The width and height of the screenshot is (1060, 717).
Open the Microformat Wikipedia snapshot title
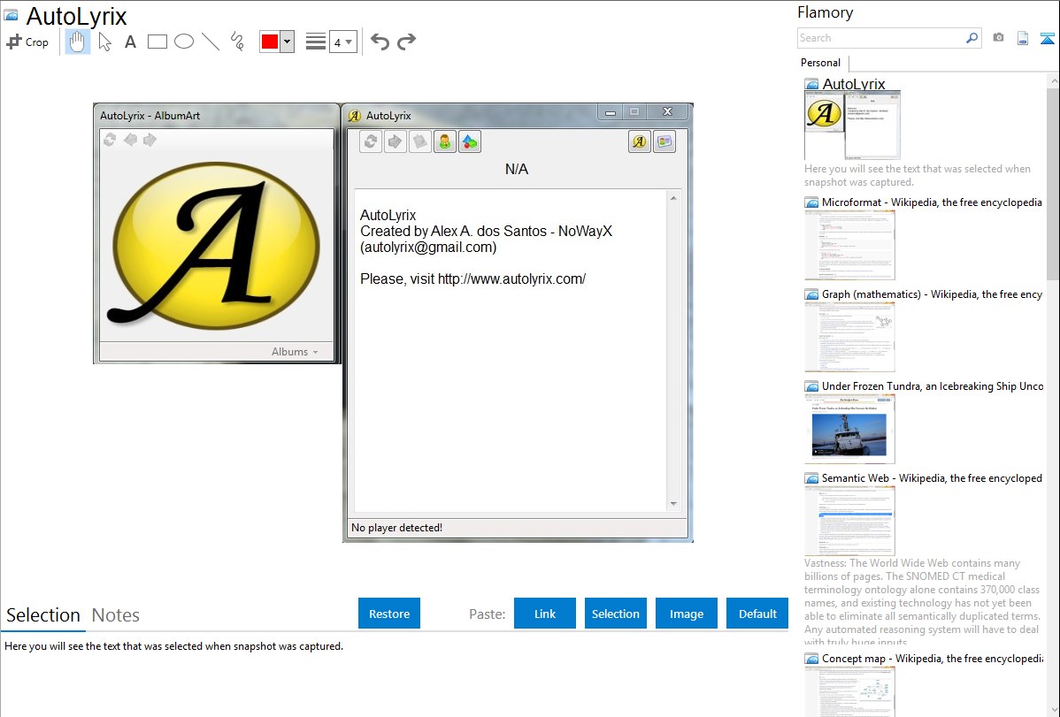click(x=932, y=202)
